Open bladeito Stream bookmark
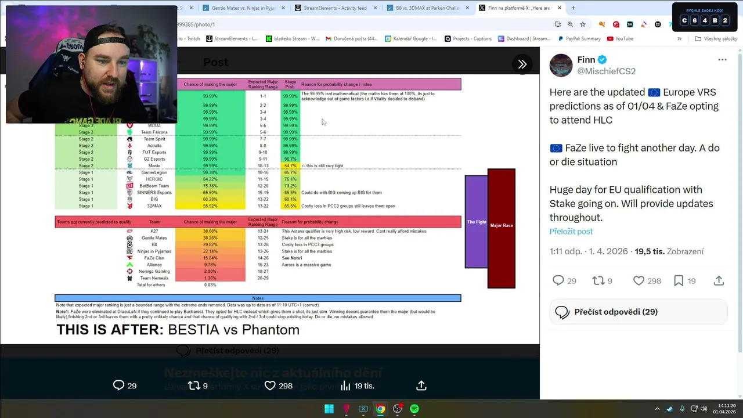The image size is (743, 418). pos(293,39)
